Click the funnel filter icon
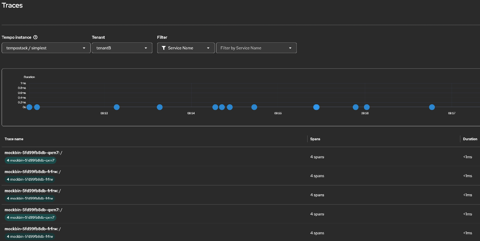This screenshot has height=241, width=480. coord(164,48)
